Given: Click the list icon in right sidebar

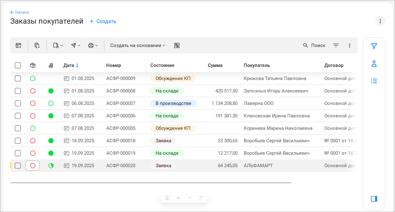Looking at the screenshot, I should (374, 81).
